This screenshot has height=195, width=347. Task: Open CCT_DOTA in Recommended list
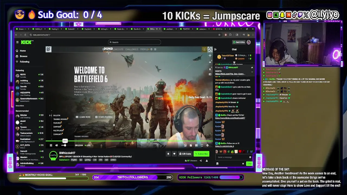pos(29,146)
